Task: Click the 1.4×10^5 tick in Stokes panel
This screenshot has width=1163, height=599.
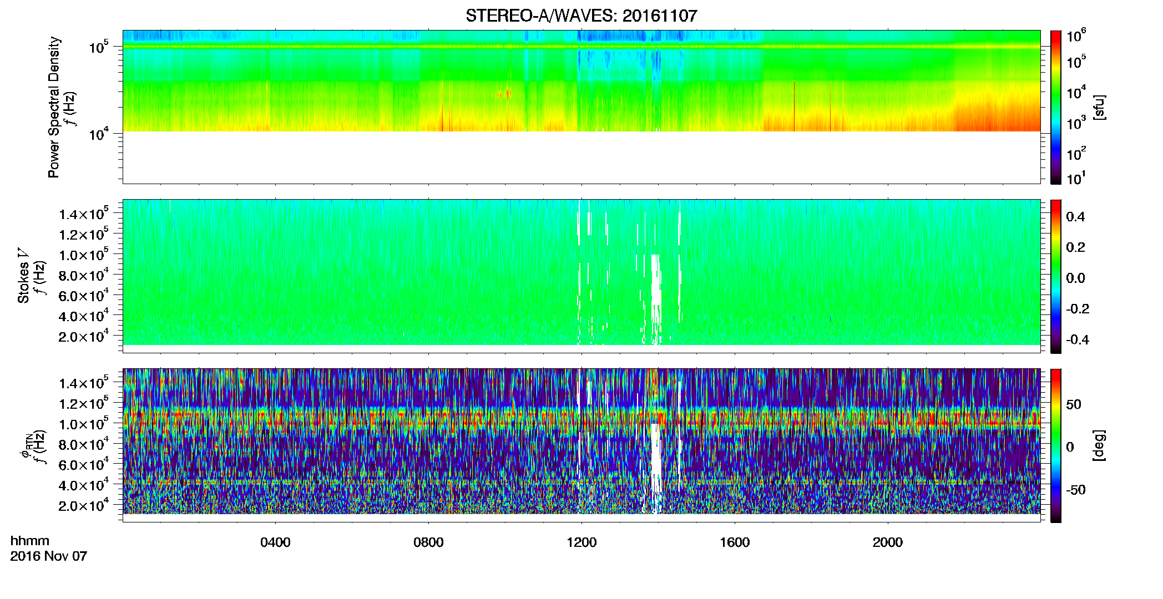Action: click(84, 214)
